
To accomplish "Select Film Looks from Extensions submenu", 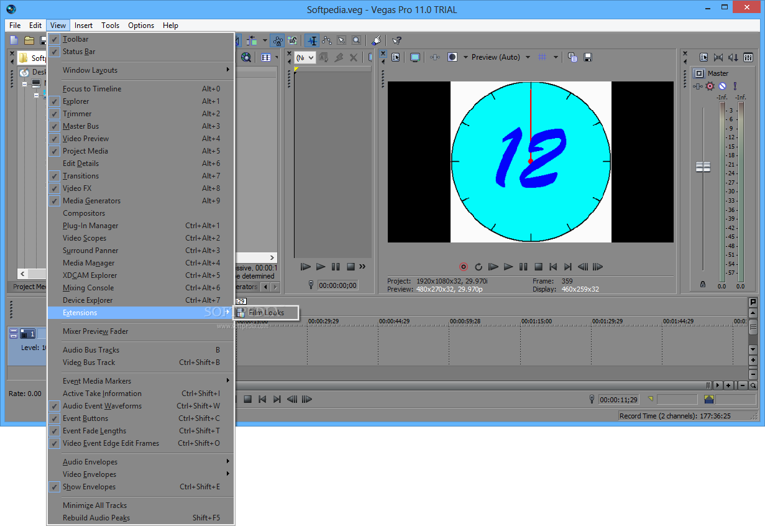I will point(266,313).
